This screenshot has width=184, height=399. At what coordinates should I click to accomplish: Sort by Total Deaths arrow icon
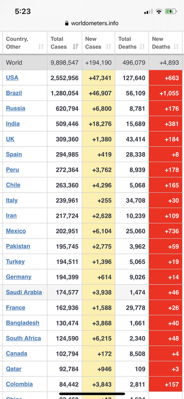[142, 46]
